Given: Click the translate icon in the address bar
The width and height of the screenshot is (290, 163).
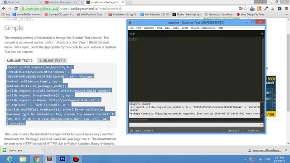Looking at the screenshot, I should (x=241, y=9).
